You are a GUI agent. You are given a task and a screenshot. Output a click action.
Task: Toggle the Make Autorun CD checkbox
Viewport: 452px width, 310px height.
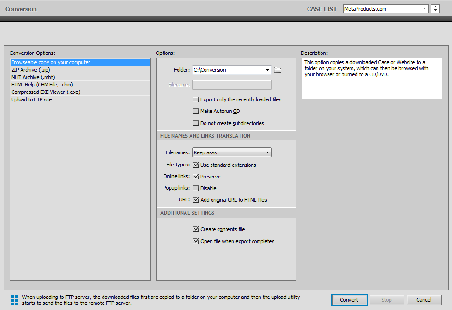click(196, 112)
